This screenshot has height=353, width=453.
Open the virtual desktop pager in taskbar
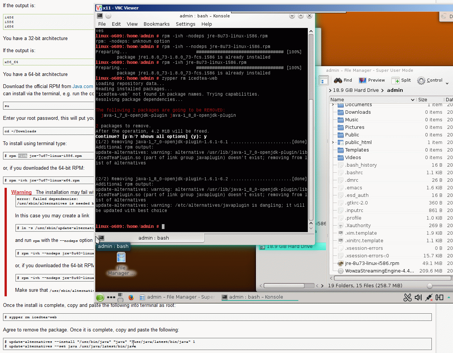tap(121, 297)
